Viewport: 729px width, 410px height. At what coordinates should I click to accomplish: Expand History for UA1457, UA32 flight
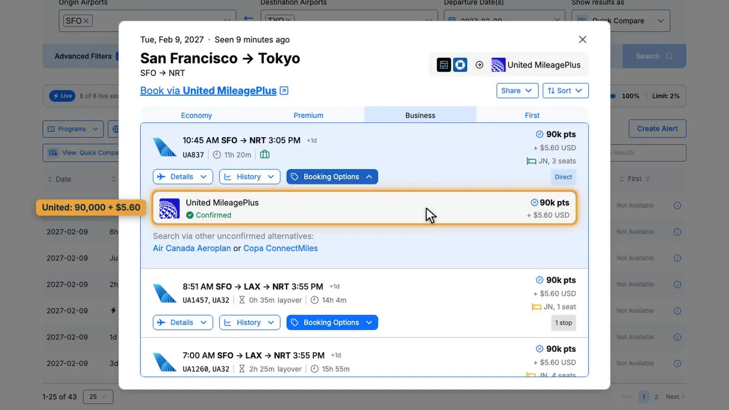250,323
